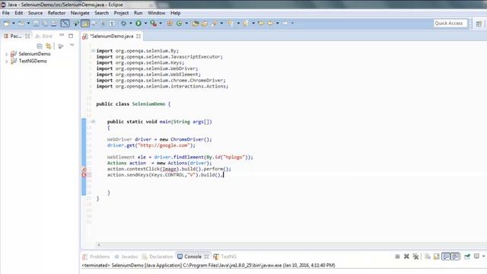Click the error marker beside contextClick line

pos(84,169)
